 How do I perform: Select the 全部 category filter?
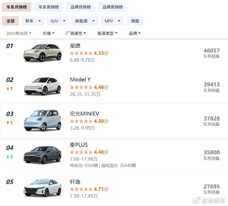click(10, 21)
